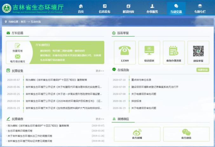Expand 更多>> beside 民意征集
The image size is (215, 147).
(x=100, y=71)
